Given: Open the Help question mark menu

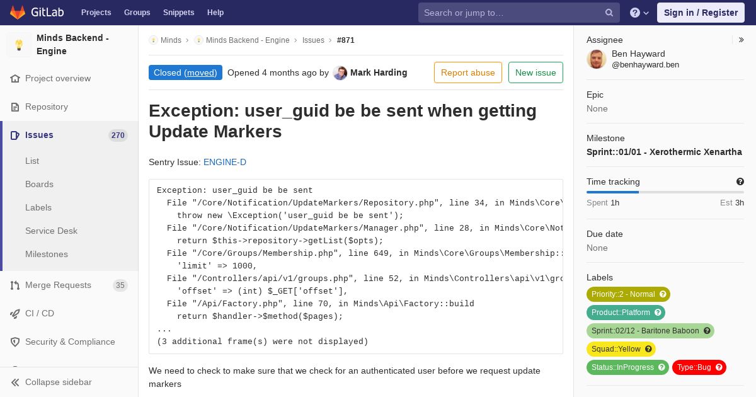Looking at the screenshot, I should click(639, 13).
